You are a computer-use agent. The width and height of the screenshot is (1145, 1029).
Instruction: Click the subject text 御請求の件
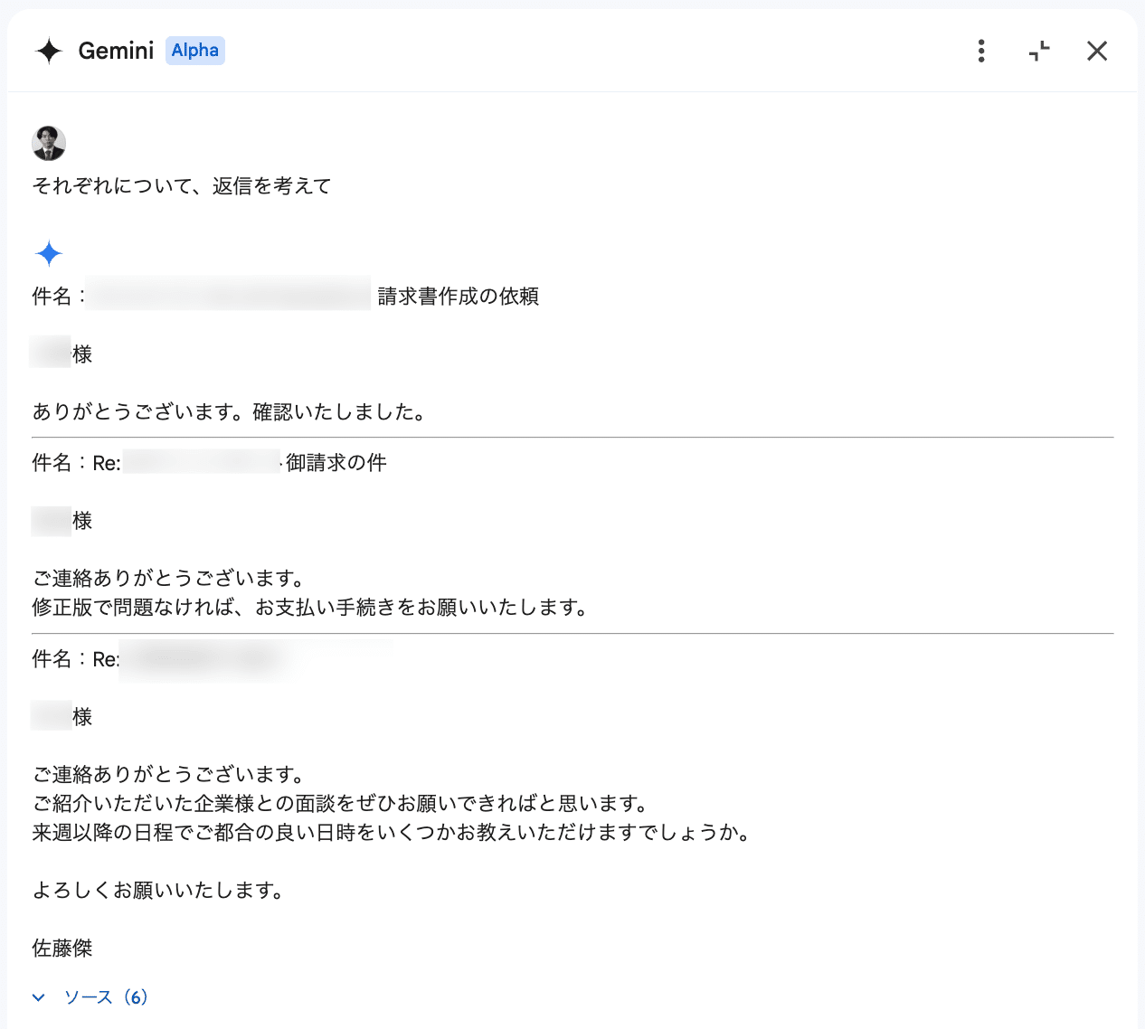pyautogui.click(x=336, y=463)
